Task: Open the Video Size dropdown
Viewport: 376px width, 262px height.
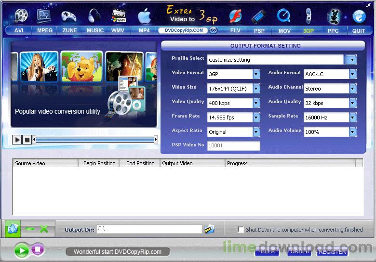Action: (256, 89)
